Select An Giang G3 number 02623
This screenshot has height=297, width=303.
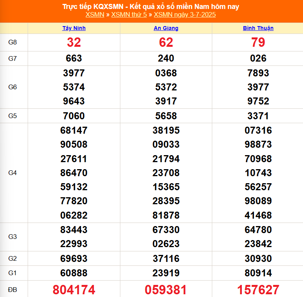pos(166,244)
